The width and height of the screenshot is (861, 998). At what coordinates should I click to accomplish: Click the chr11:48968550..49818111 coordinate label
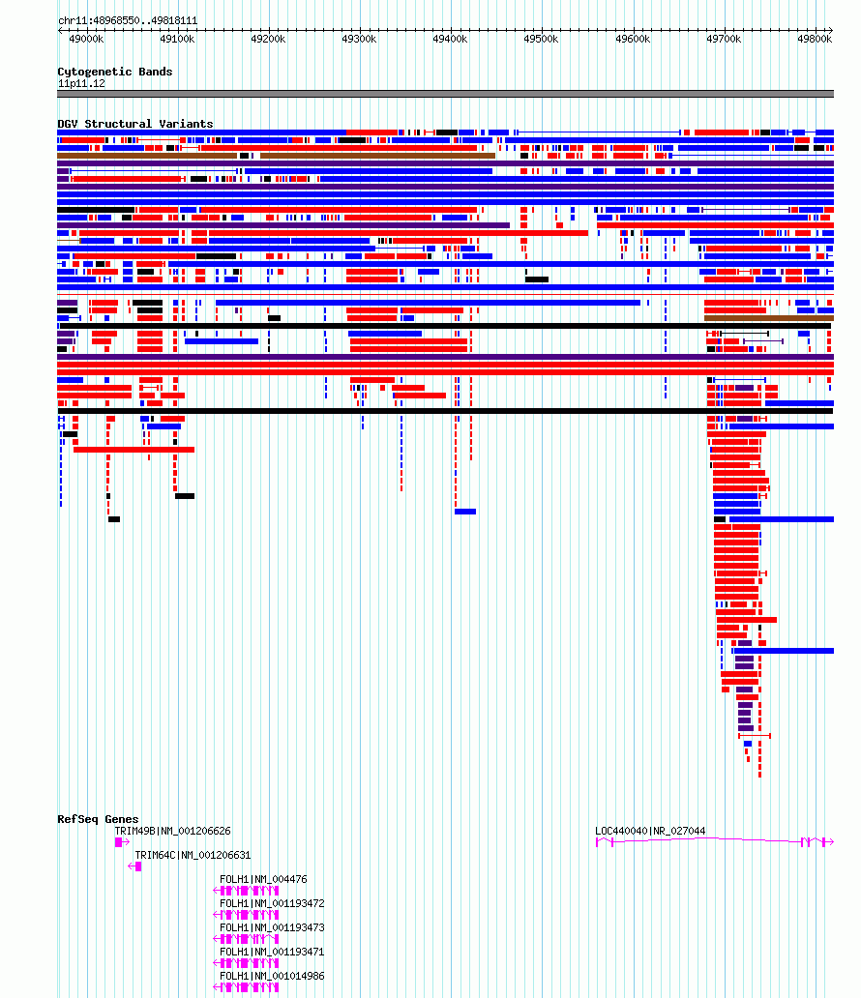pyautogui.click(x=128, y=20)
